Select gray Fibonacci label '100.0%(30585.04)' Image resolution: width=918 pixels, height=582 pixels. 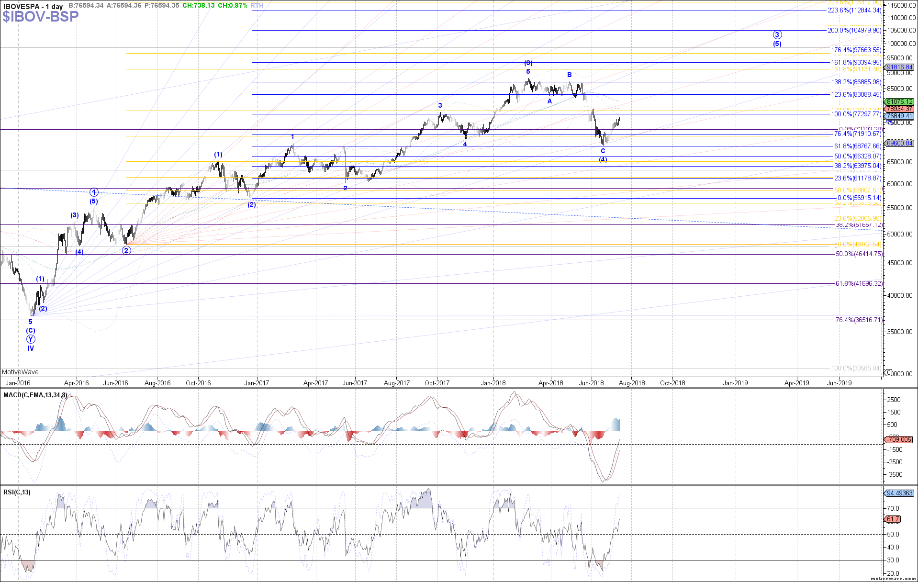click(x=856, y=368)
